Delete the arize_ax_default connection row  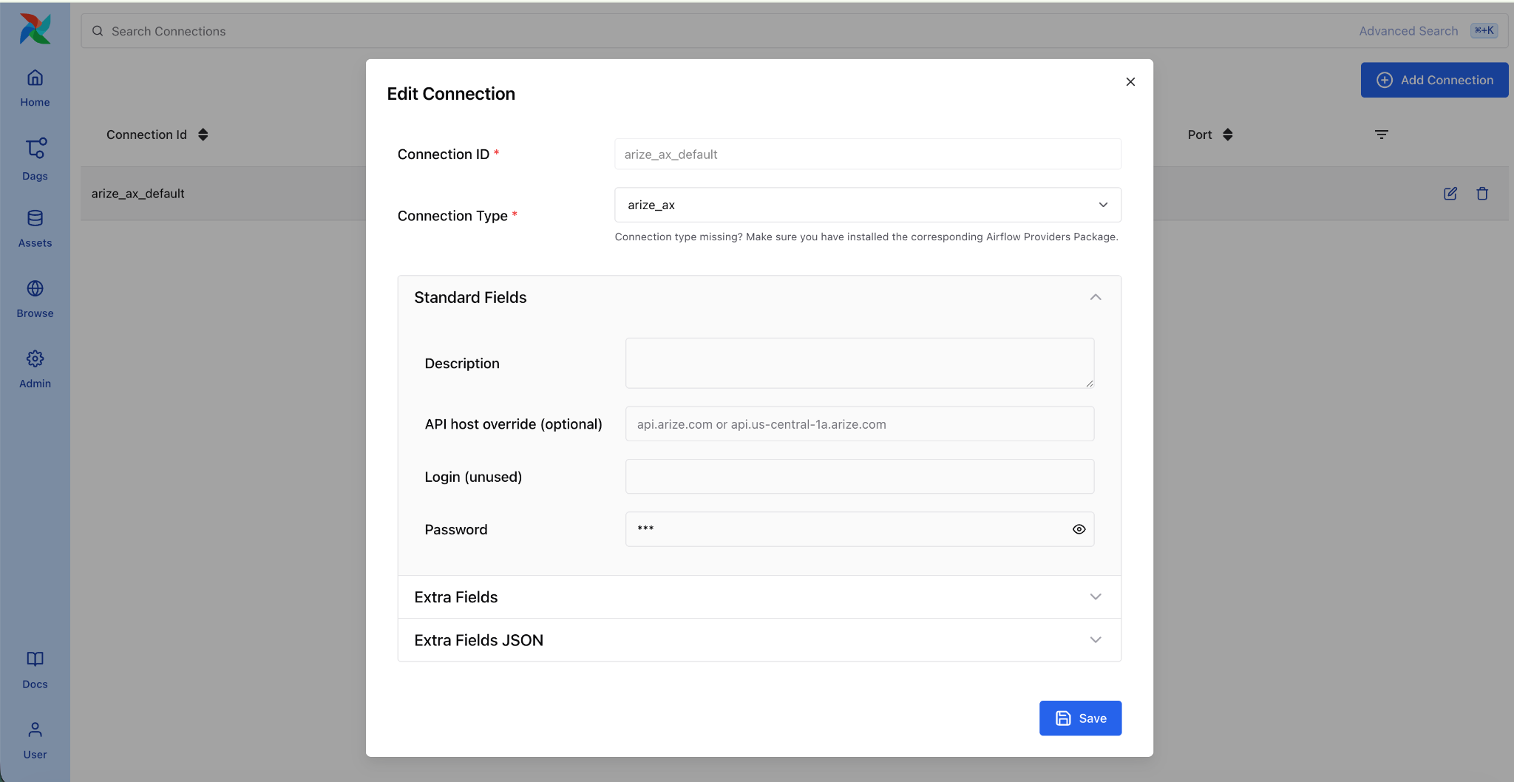[1482, 194]
